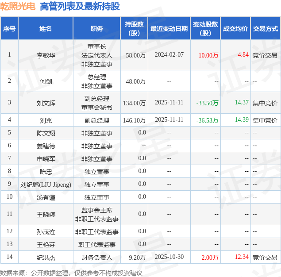Click 副总经理 in 刘兆's row

tap(97, 120)
